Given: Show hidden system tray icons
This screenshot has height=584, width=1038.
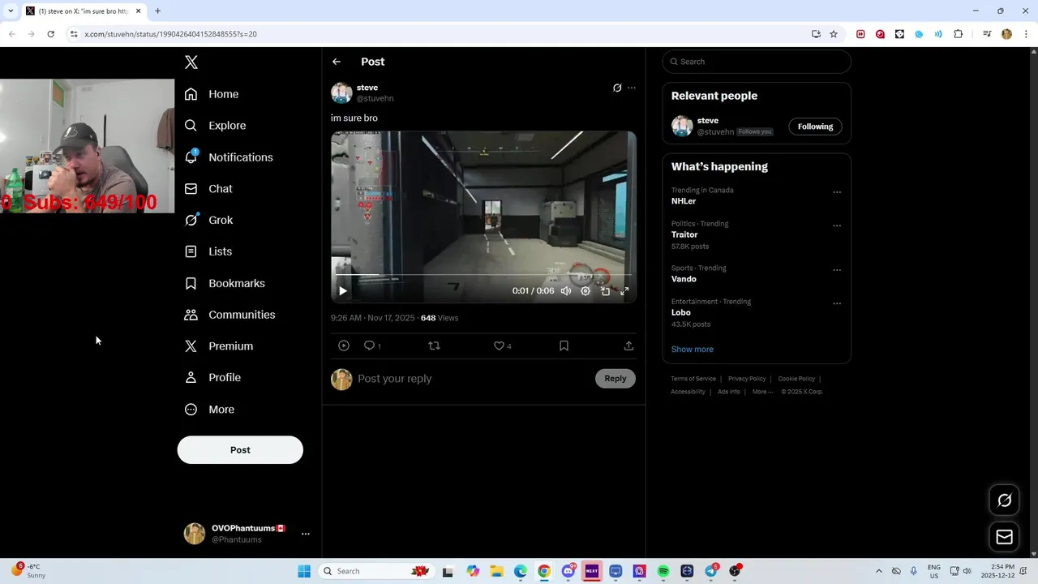Looking at the screenshot, I should pos(878,571).
